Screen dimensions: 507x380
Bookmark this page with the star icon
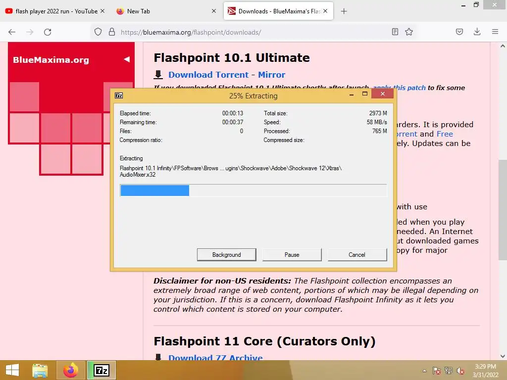[409, 32]
